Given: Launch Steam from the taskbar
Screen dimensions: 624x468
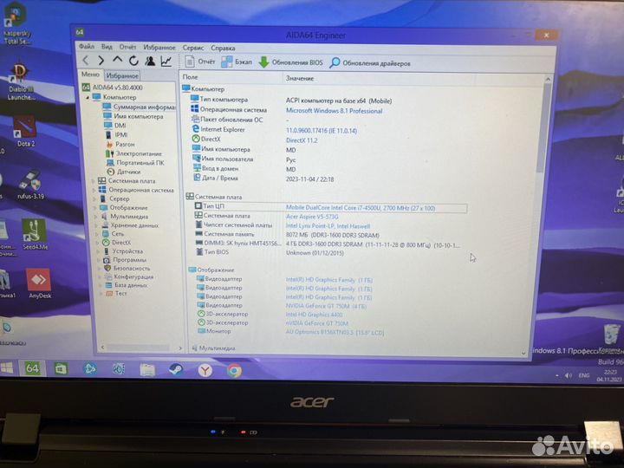Looking at the screenshot, I should pos(176,370).
